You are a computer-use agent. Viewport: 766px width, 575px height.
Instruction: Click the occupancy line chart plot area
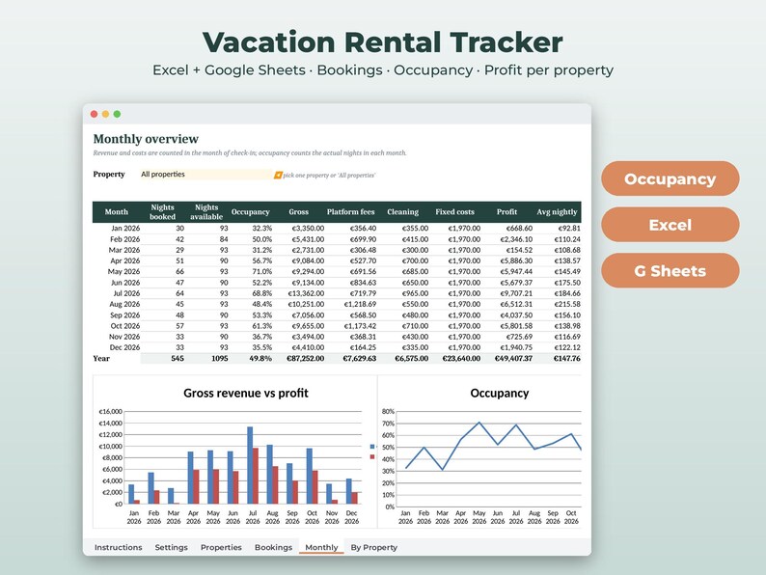click(x=488, y=459)
